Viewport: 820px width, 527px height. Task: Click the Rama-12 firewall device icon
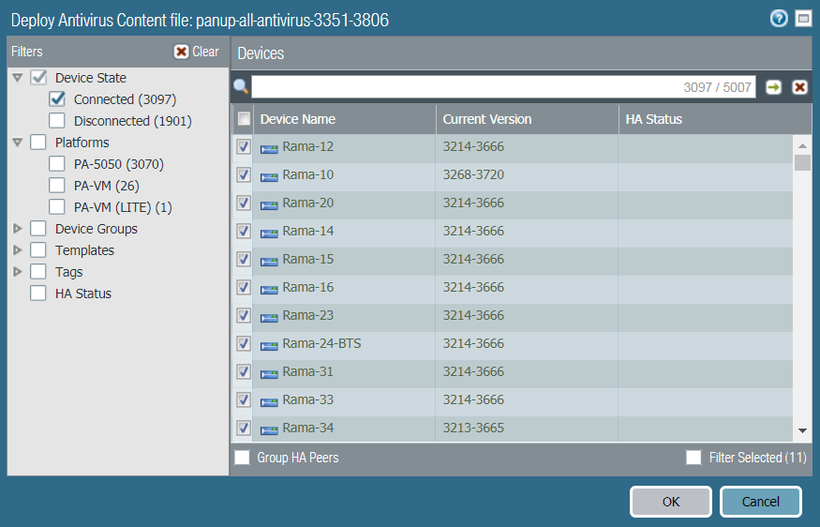pos(269,147)
